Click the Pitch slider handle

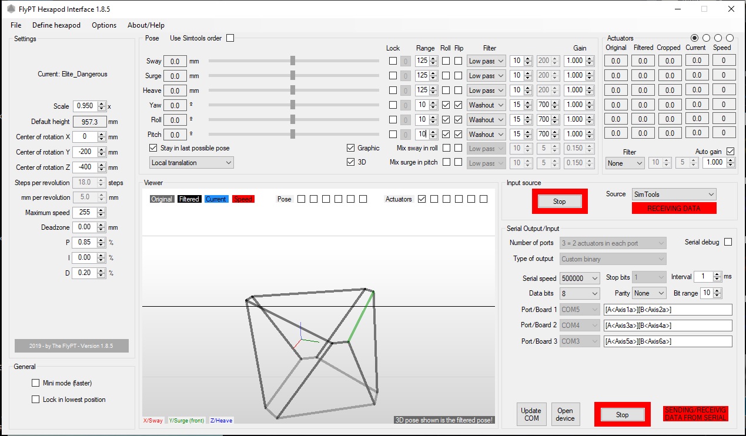(293, 134)
